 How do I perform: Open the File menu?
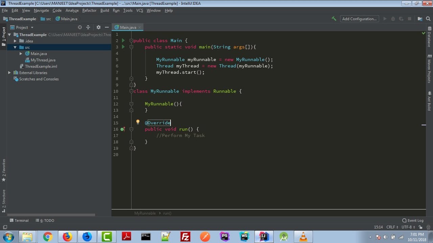coord(5,10)
